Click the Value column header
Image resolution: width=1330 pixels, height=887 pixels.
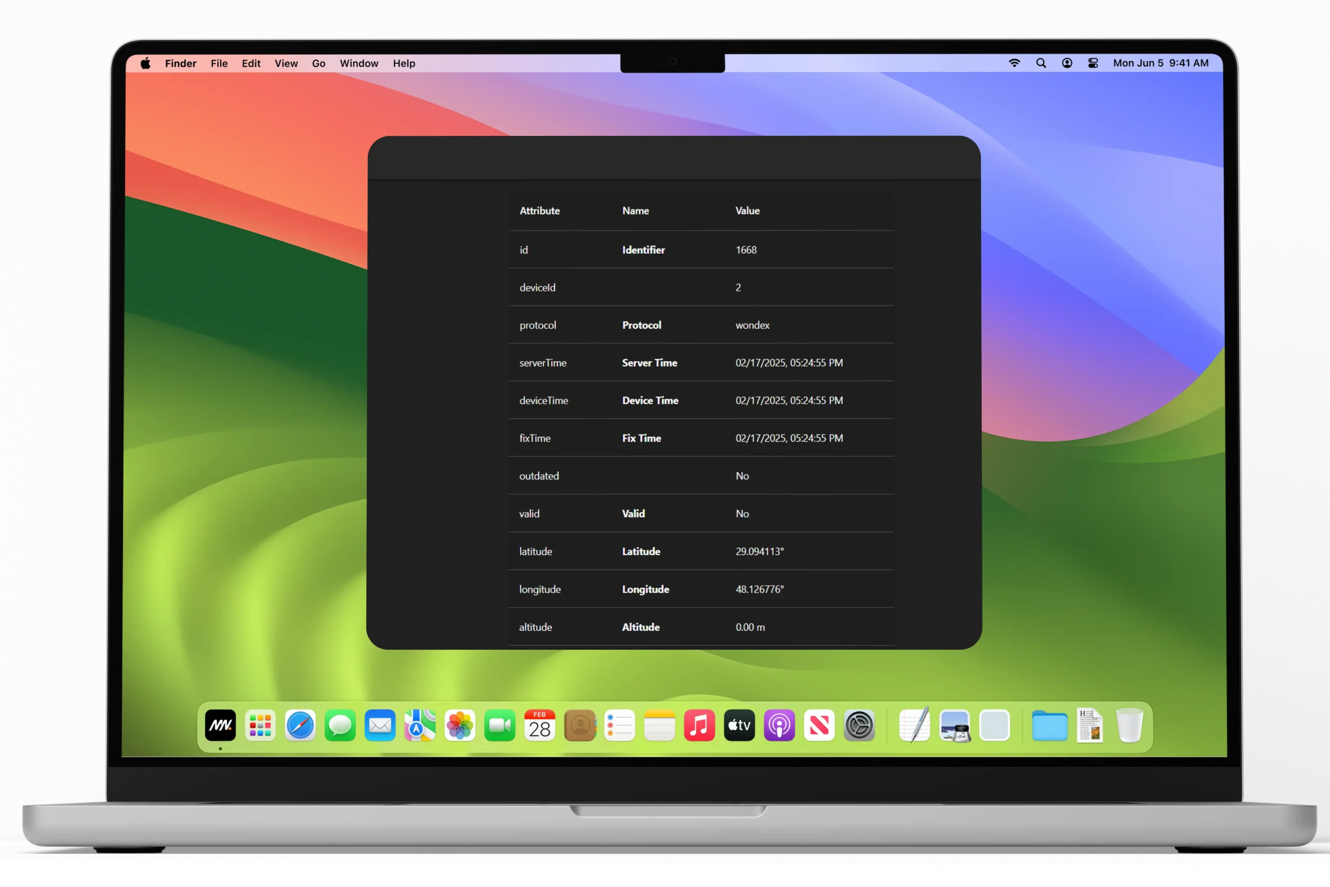click(x=748, y=210)
